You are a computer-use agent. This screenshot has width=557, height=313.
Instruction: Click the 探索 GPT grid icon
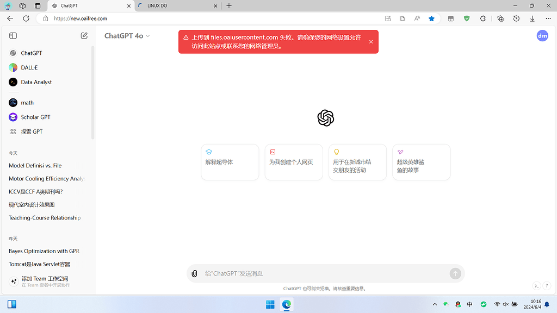click(13, 132)
